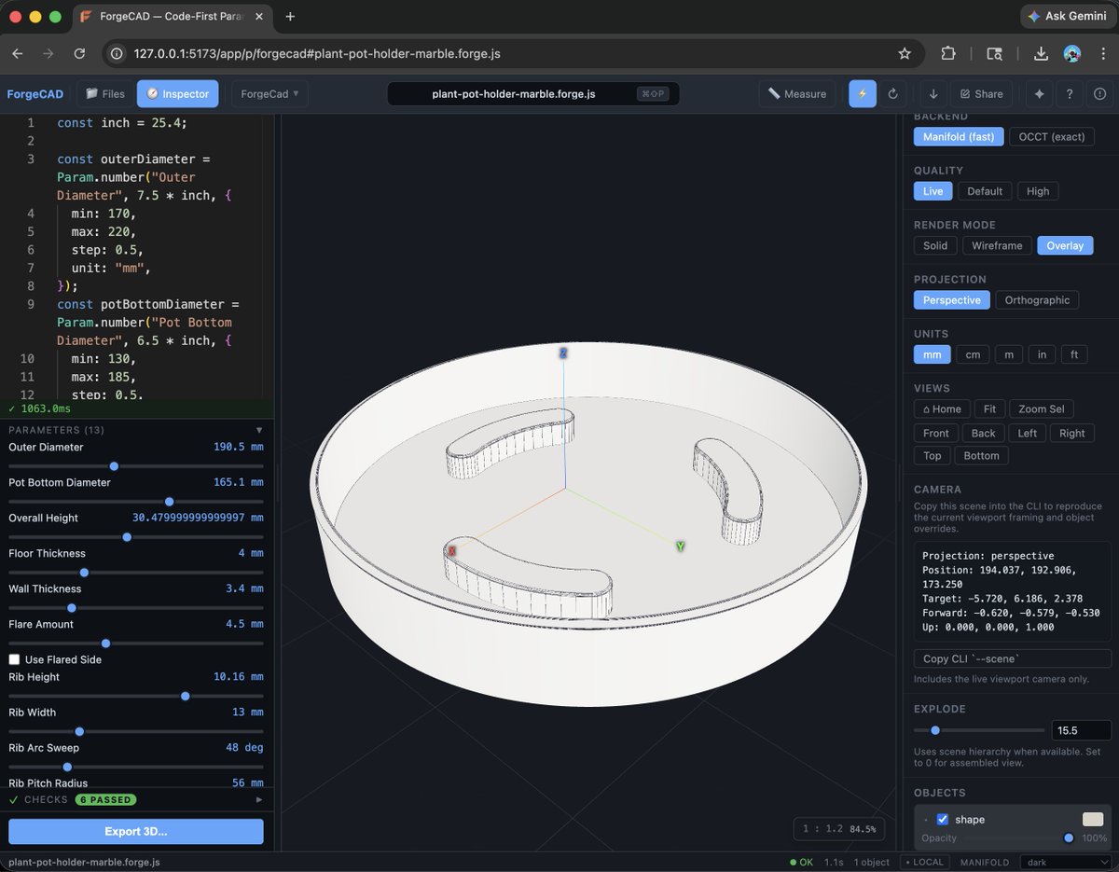This screenshot has height=872, width=1119.
Task: Toggle the lightning auto-run button
Action: (863, 93)
